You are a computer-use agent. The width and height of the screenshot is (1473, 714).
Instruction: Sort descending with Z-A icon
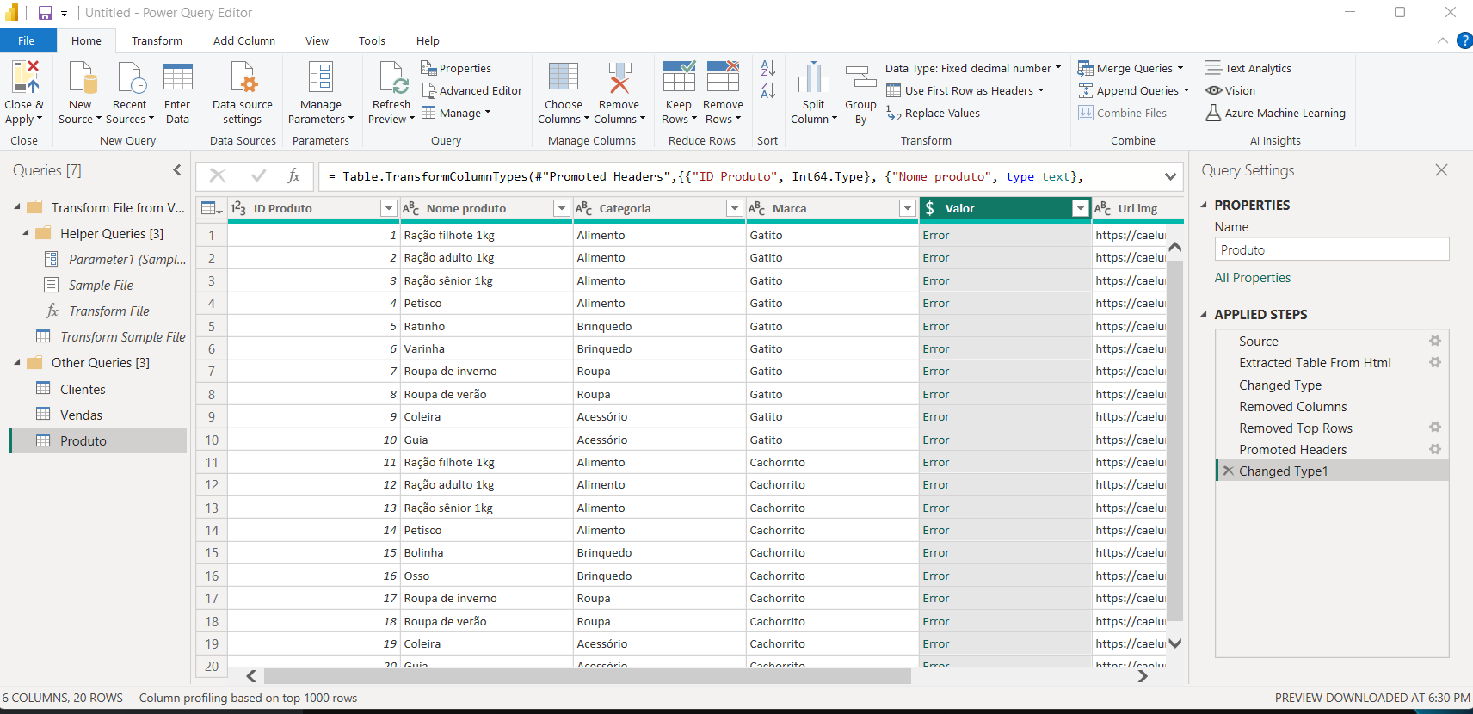coord(768,90)
